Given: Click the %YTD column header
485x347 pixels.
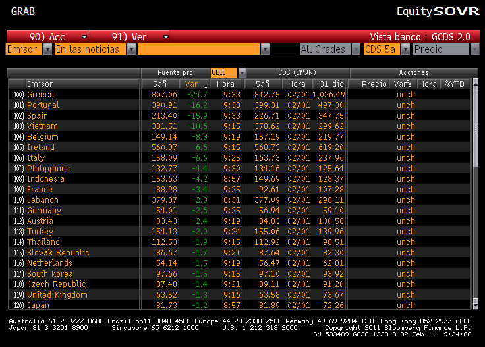Looking at the screenshot, I should (455, 84).
